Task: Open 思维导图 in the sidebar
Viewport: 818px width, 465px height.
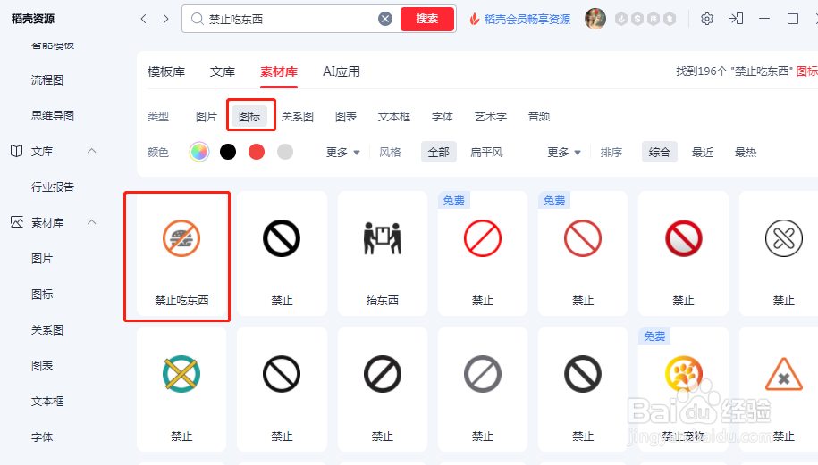Action: pos(53,116)
